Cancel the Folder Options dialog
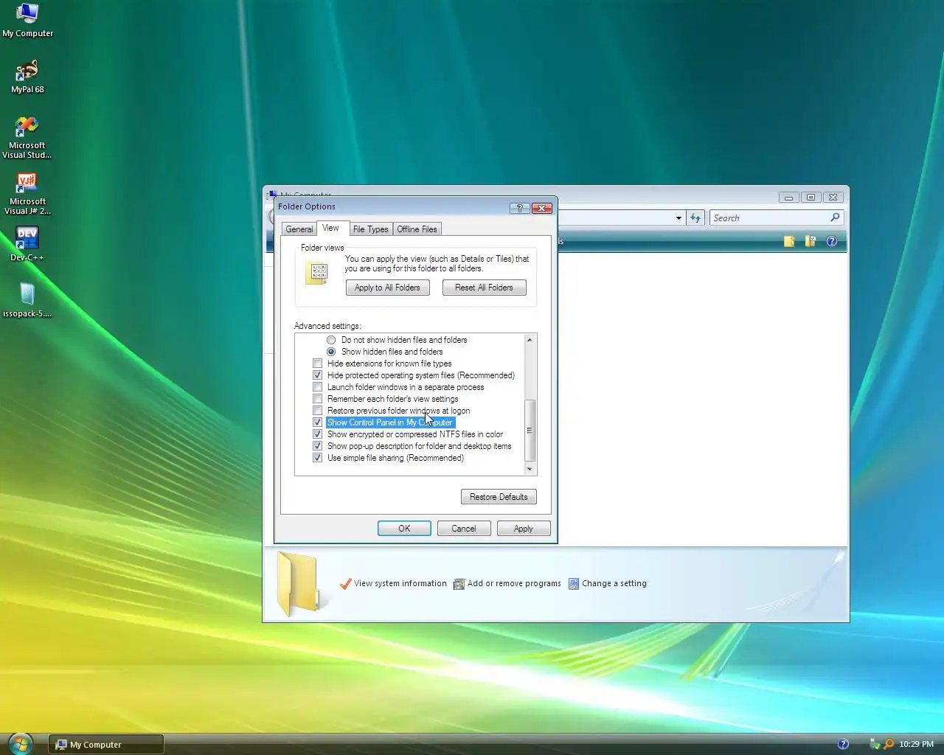Screen dimensions: 944x755 pyautogui.click(x=464, y=529)
